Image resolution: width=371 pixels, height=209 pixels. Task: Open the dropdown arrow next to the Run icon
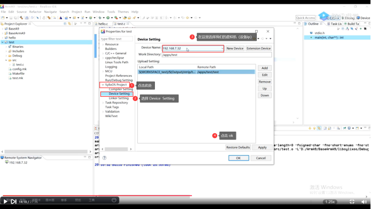tap(112, 18)
